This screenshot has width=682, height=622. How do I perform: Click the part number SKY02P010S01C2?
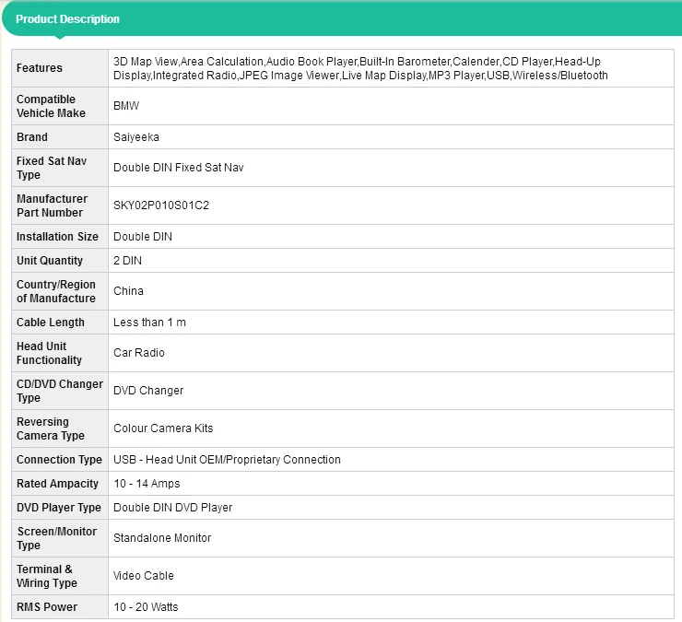[x=161, y=205]
